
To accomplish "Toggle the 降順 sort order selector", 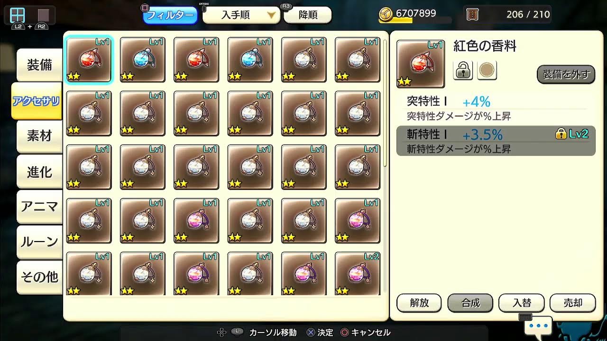I will [x=308, y=15].
